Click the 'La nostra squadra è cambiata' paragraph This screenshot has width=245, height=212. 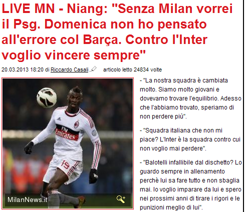(190, 98)
